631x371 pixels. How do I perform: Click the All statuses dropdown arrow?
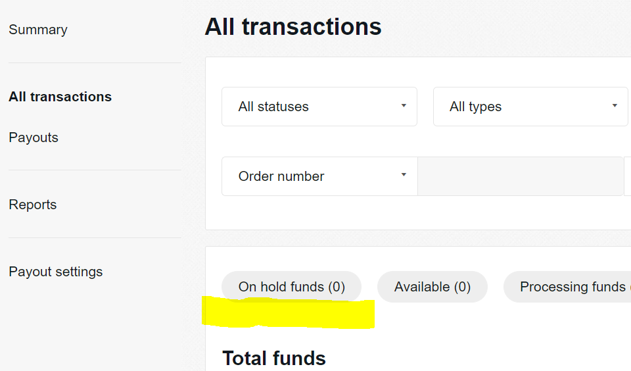tap(404, 106)
